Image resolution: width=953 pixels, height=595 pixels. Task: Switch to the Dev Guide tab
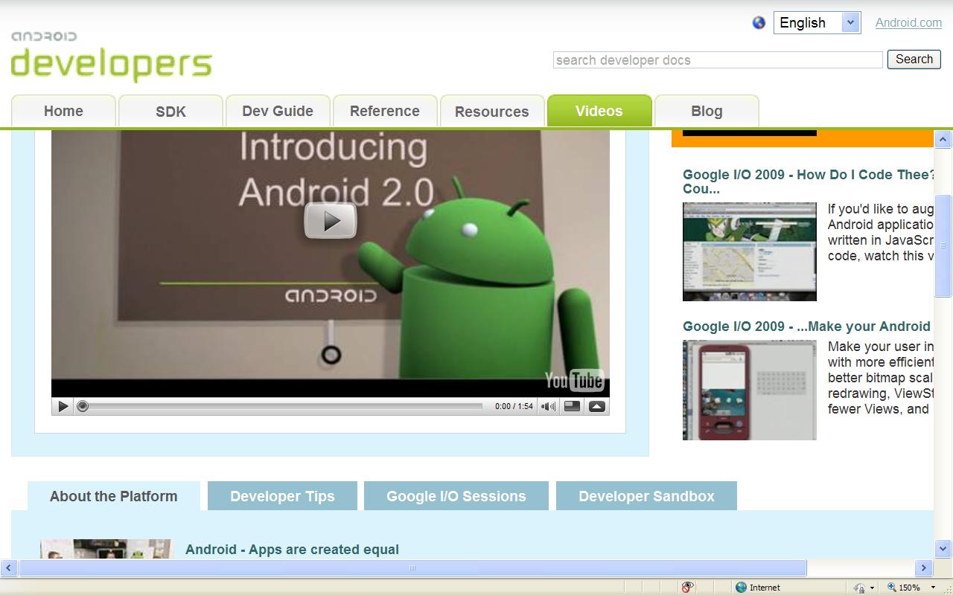278,112
